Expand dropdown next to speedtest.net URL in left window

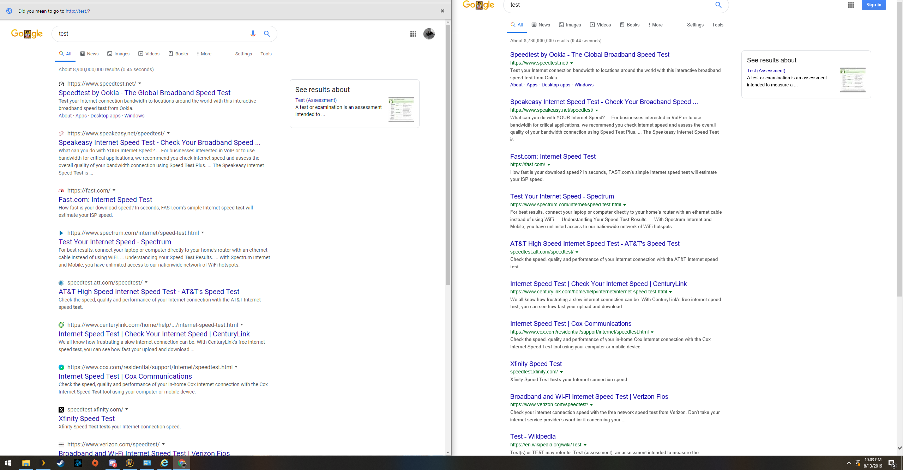pos(140,84)
